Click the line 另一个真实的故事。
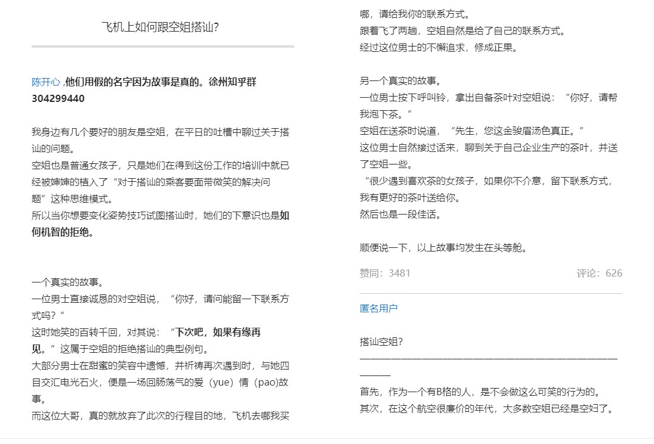The image size is (654, 444). [400, 80]
